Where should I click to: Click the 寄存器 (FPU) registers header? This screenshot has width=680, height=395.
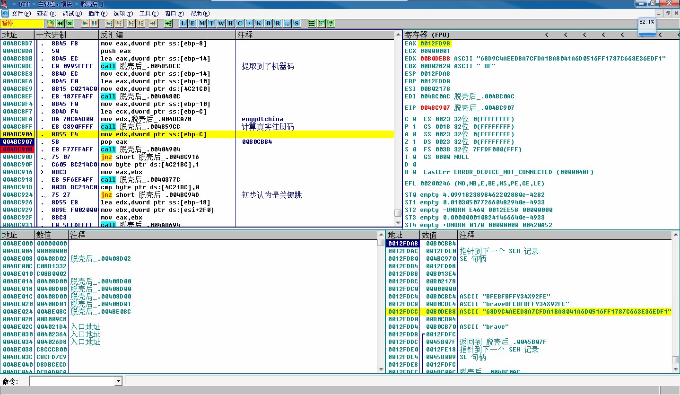click(x=427, y=35)
